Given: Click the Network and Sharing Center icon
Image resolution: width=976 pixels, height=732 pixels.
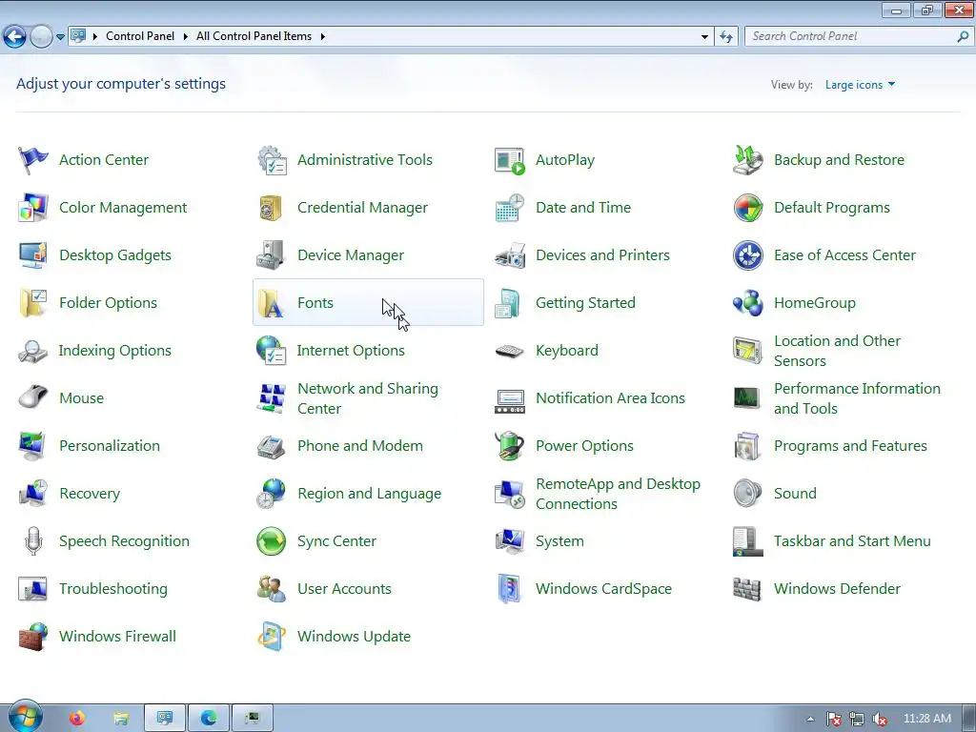Looking at the screenshot, I should coord(272,397).
